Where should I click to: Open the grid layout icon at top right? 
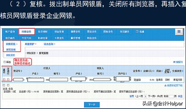pyautogui.click(x=179, y=32)
